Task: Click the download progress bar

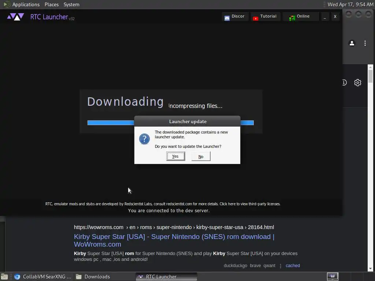Action: 171,123
